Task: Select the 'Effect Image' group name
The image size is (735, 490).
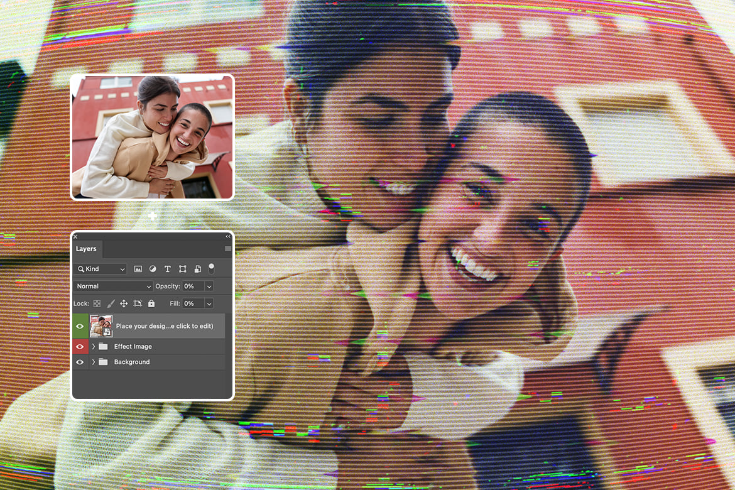Action: (x=133, y=347)
